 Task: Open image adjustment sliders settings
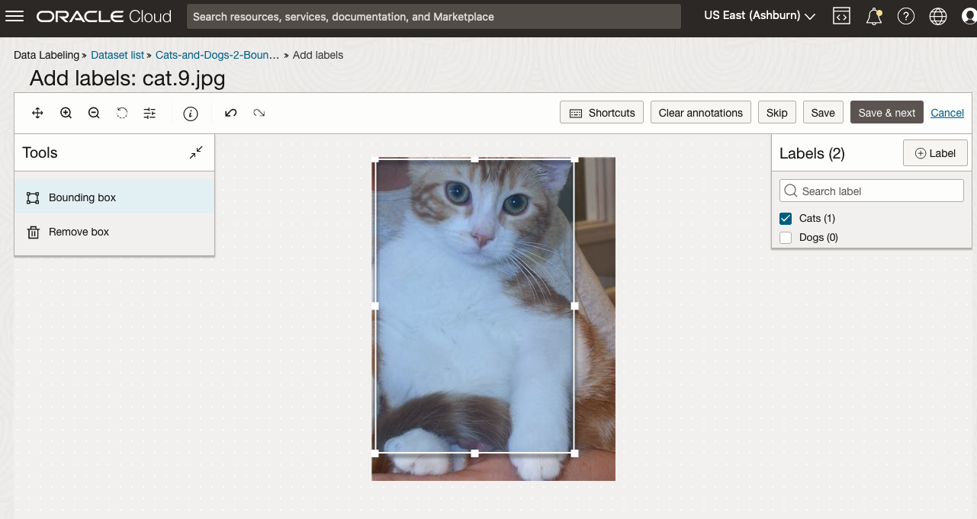coord(149,113)
